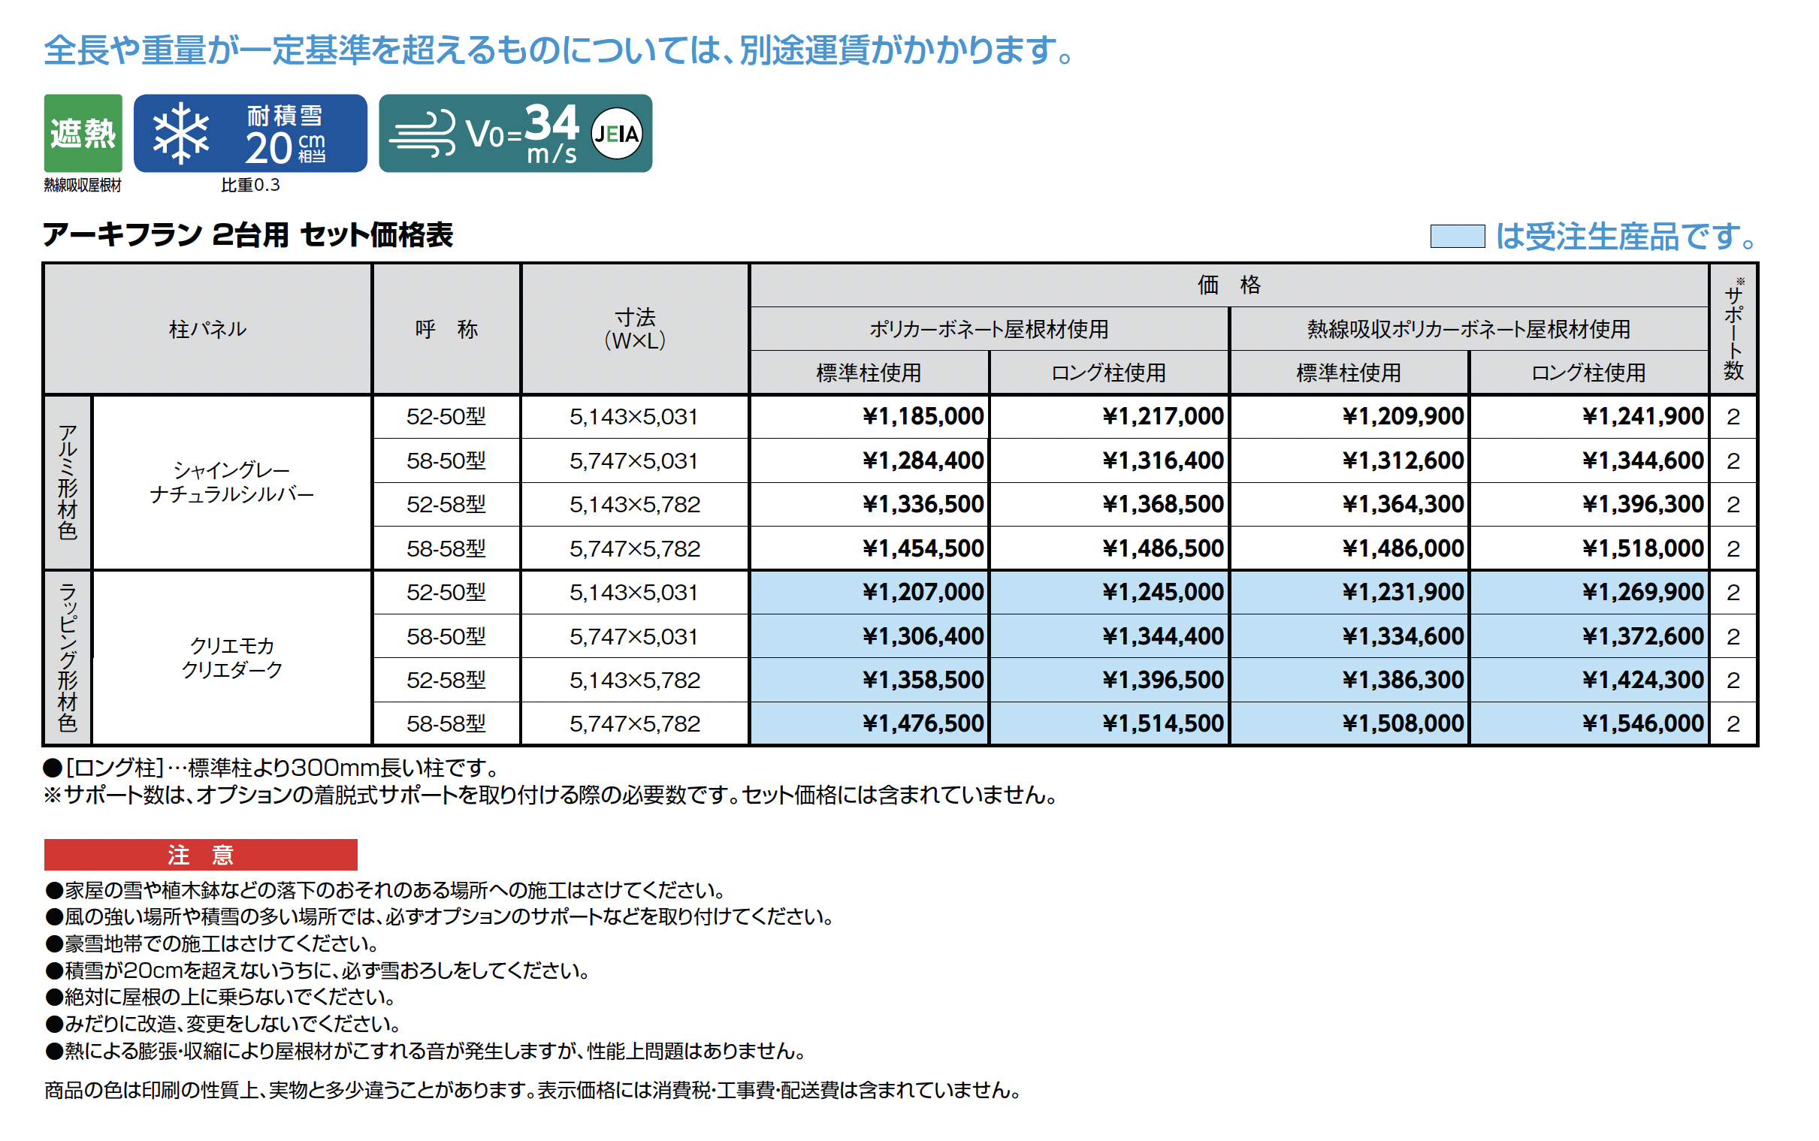Screen dimensions: 1819x1141
Task: Click the サポート数 column header
Action: coord(1732,328)
